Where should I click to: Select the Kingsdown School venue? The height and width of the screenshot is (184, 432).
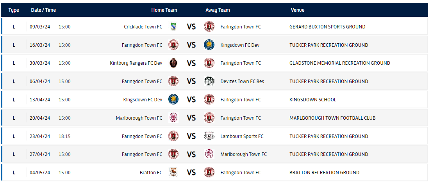pyautogui.click(x=313, y=99)
